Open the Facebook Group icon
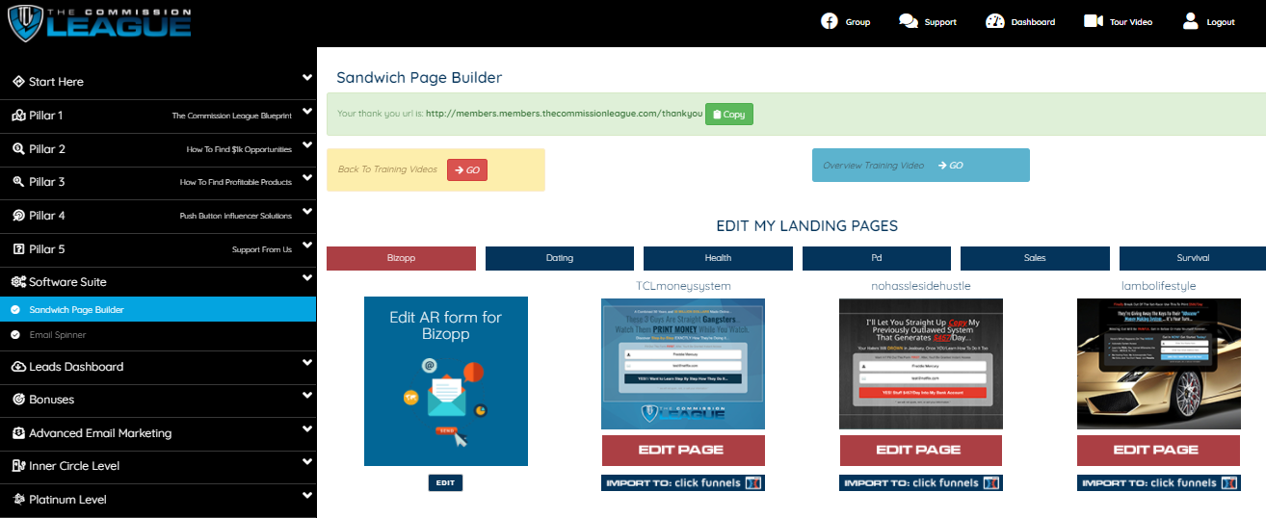The image size is (1266, 518). [x=829, y=21]
